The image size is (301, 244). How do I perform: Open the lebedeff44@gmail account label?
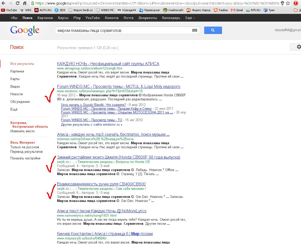click(x=288, y=30)
